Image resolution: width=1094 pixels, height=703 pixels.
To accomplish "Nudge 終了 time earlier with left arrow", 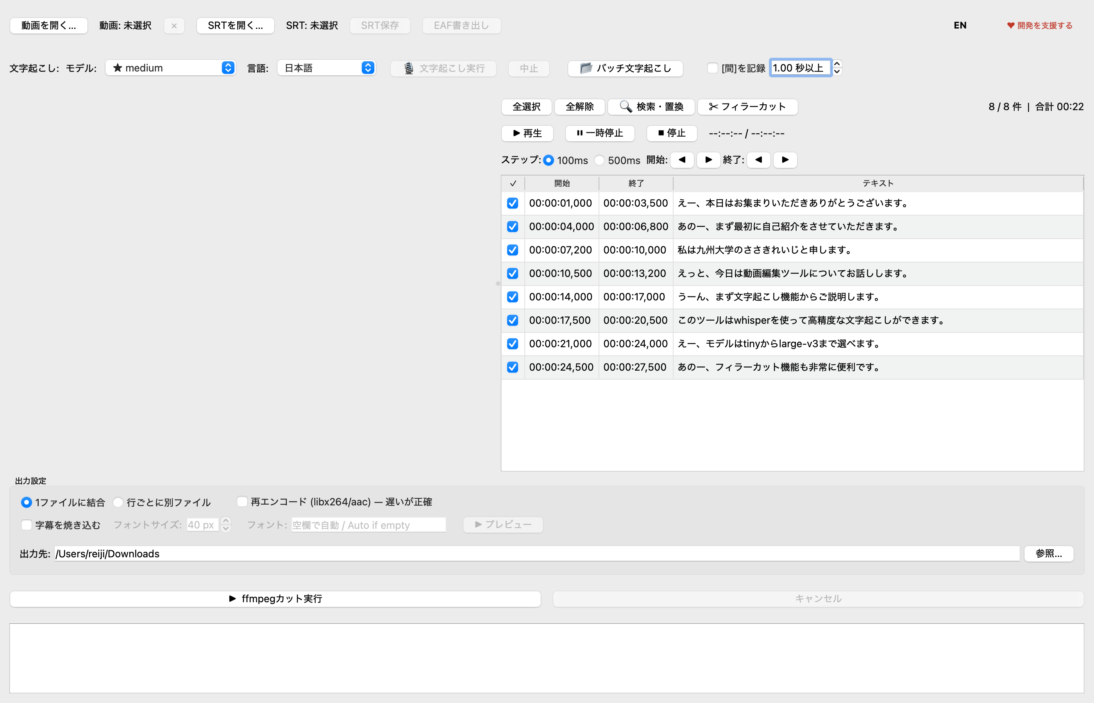I will click(759, 160).
